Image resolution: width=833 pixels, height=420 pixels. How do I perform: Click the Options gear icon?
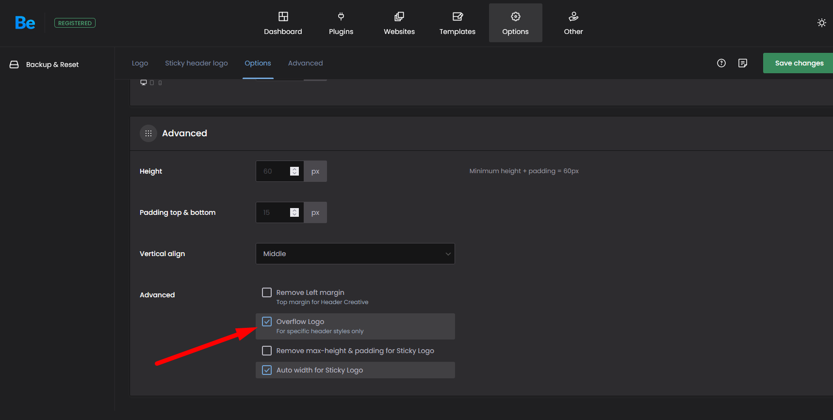point(516,16)
